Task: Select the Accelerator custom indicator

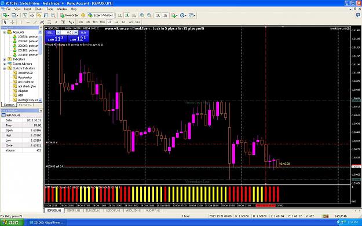Action: 25,77
